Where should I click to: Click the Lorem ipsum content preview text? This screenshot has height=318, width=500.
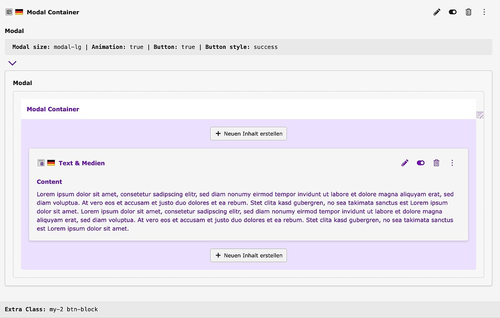[x=245, y=211]
